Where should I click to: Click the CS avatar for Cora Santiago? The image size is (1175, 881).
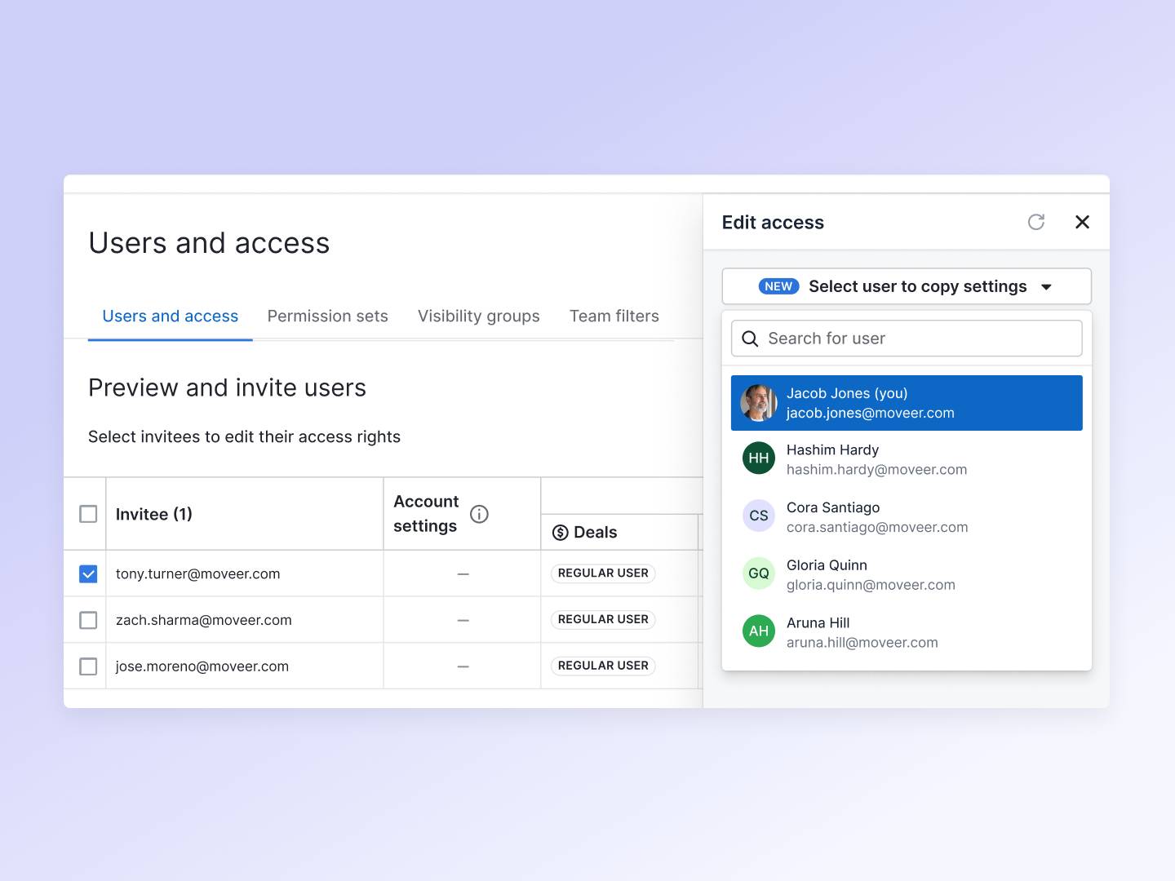759,516
